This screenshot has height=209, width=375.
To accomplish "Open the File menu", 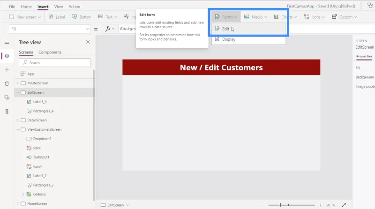I will pos(12,7).
